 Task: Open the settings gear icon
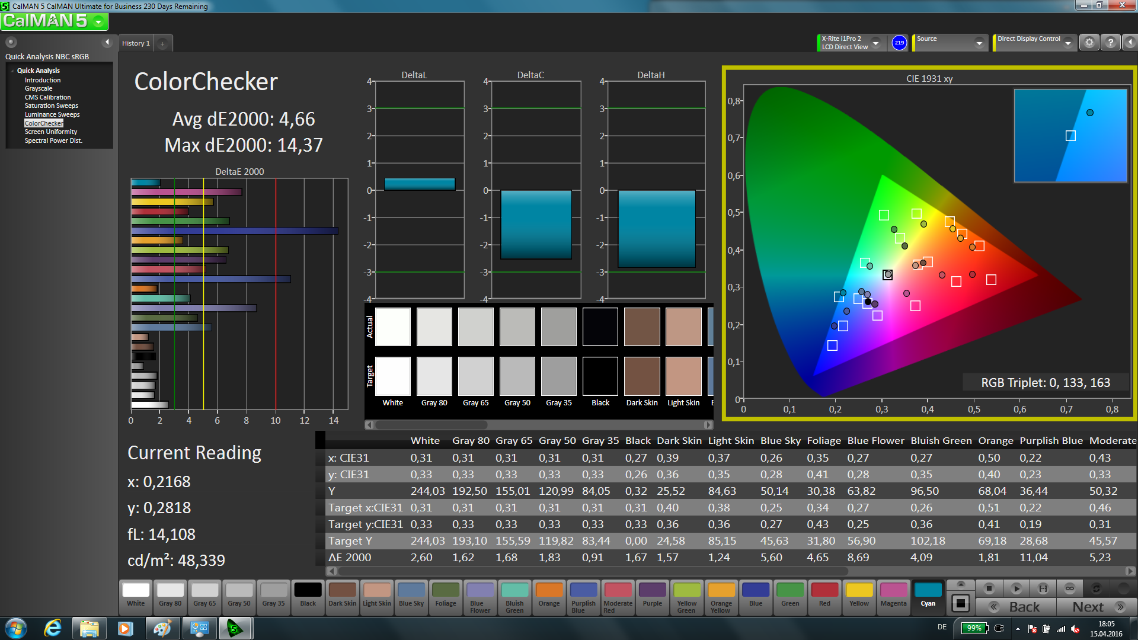(1089, 43)
